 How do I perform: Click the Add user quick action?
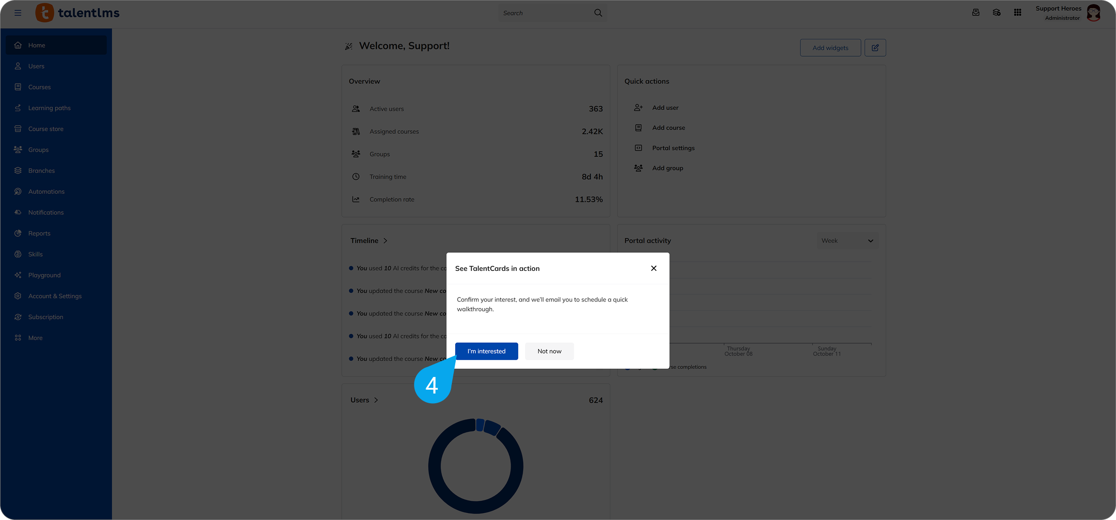[x=665, y=108]
